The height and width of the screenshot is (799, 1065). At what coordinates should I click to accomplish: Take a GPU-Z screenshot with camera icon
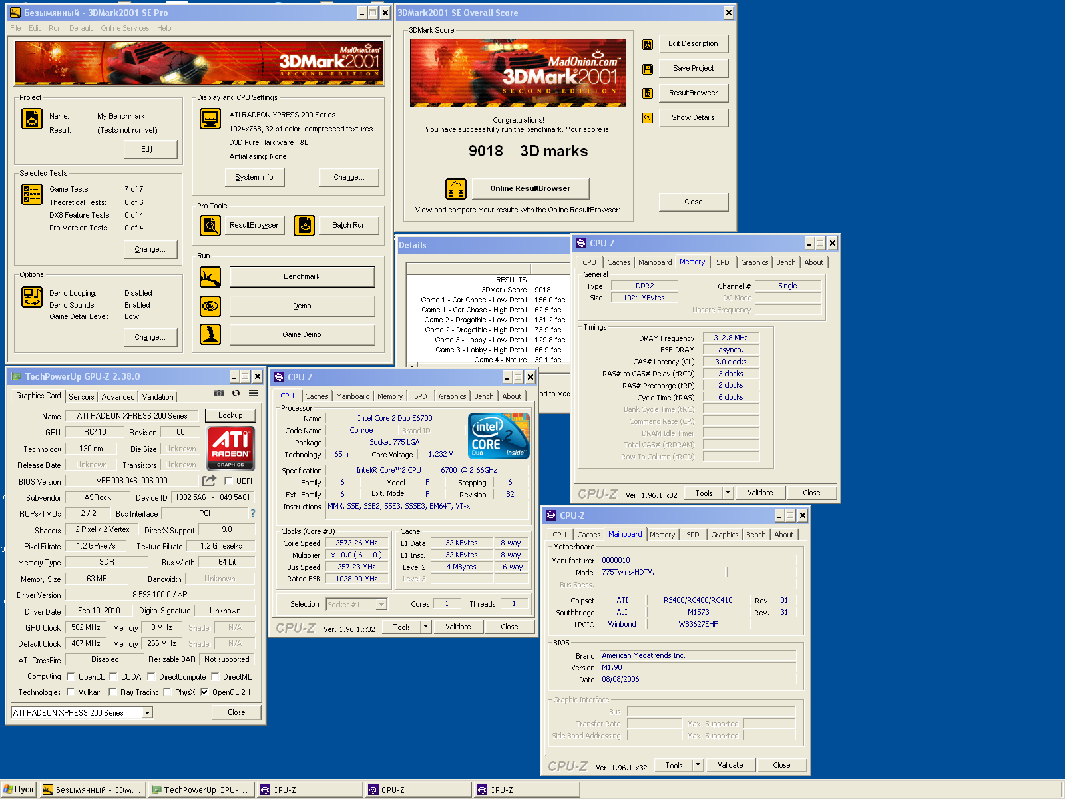coord(218,393)
